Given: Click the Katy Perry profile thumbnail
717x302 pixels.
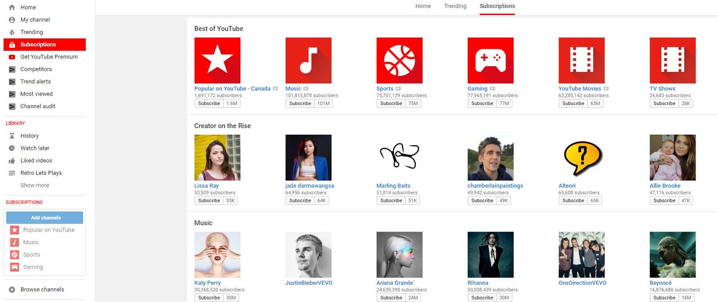Looking at the screenshot, I should coord(217,255).
